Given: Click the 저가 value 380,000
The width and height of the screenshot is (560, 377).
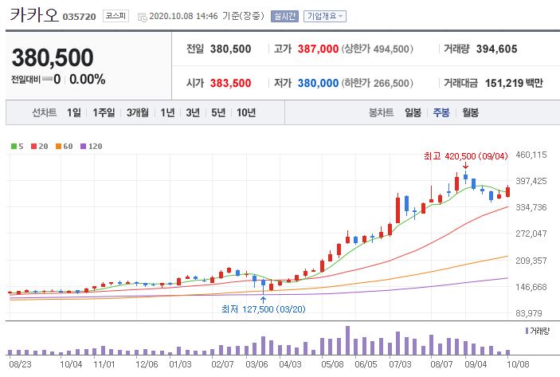Looking at the screenshot, I should pyautogui.click(x=318, y=83).
